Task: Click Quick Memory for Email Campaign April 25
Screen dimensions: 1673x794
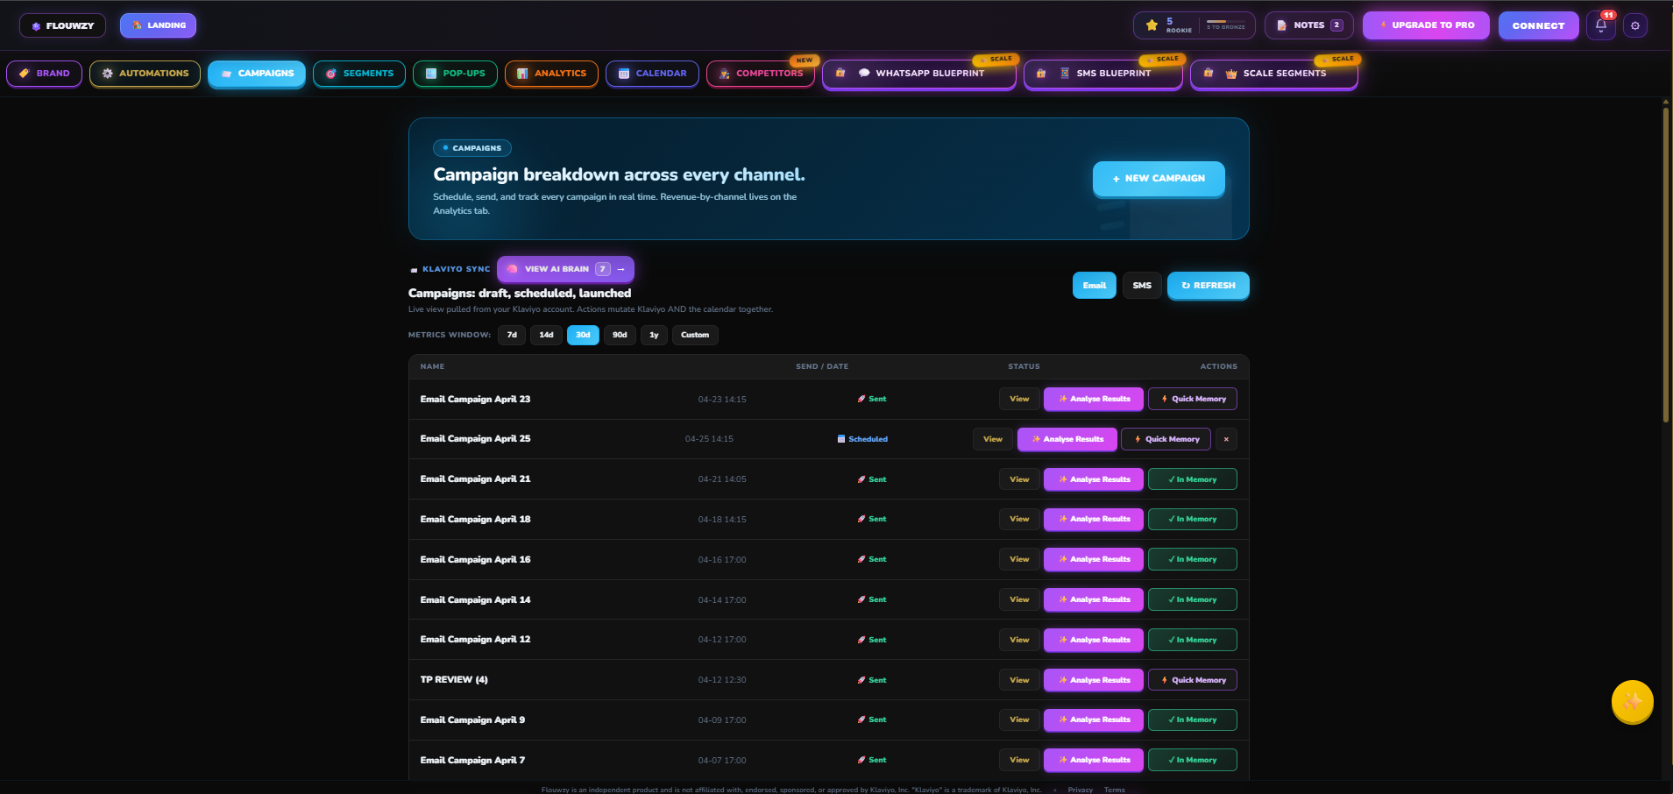Action: pos(1166,439)
